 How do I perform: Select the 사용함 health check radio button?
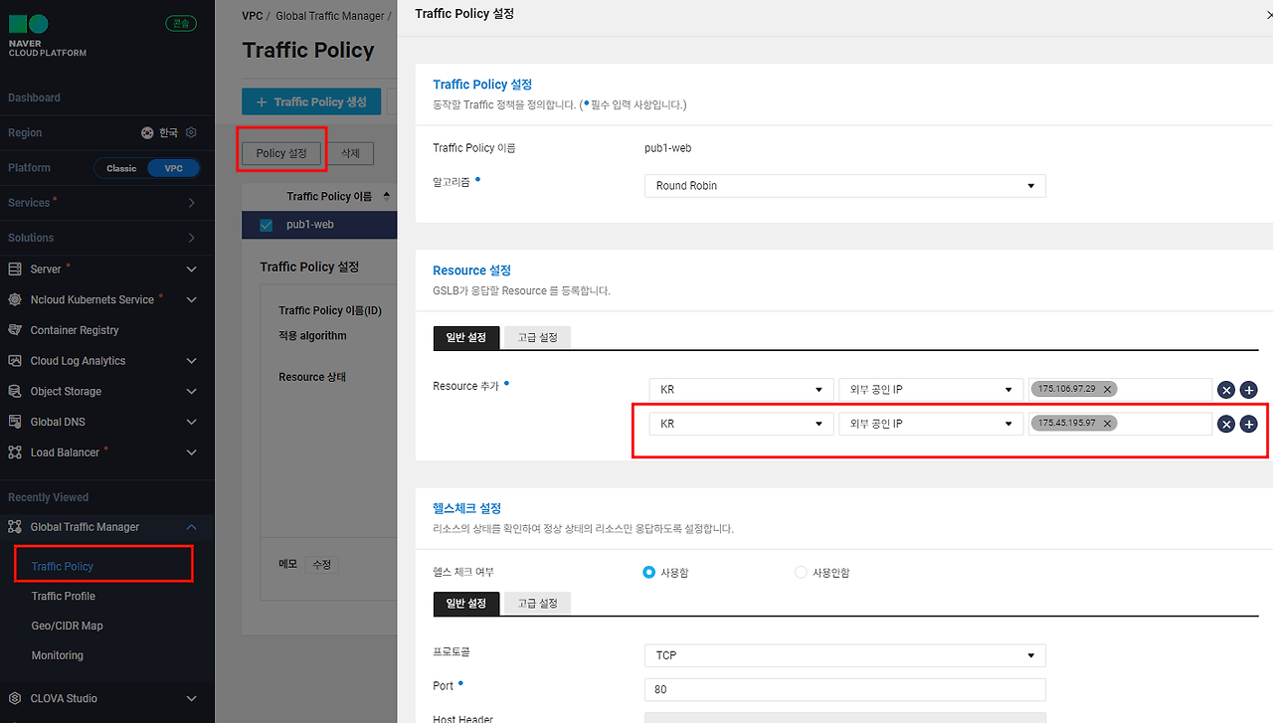(649, 572)
